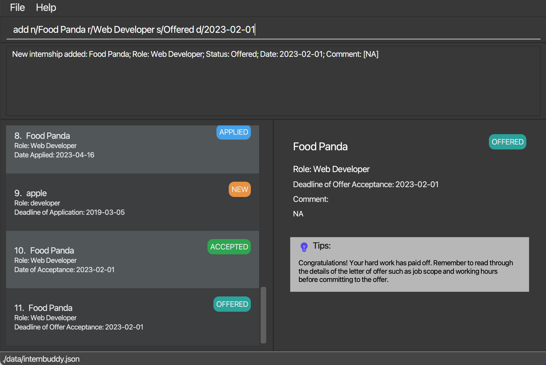Click the lightbulb Tips icon
The image size is (546, 365).
[304, 247]
